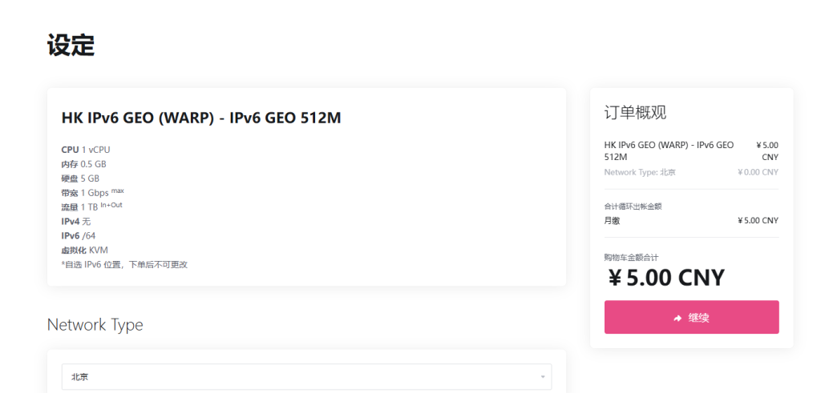
Task: Click the large ¥5.00 CNY cart total
Action: tap(665, 279)
